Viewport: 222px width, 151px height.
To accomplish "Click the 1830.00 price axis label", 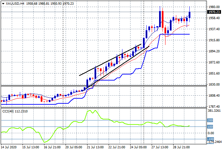I will pyautogui.click(x=214, y=84).
